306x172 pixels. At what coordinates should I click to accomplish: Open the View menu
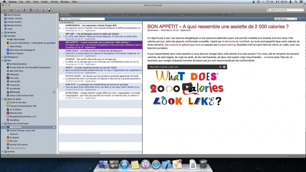click(x=35, y=2)
